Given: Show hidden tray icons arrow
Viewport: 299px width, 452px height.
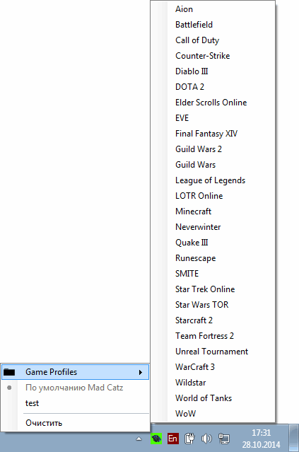Looking at the screenshot, I should (x=139, y=439).
